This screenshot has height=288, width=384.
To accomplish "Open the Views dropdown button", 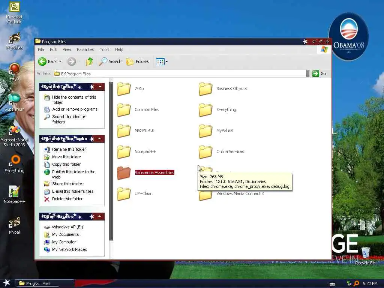I will tap(162, 61).
